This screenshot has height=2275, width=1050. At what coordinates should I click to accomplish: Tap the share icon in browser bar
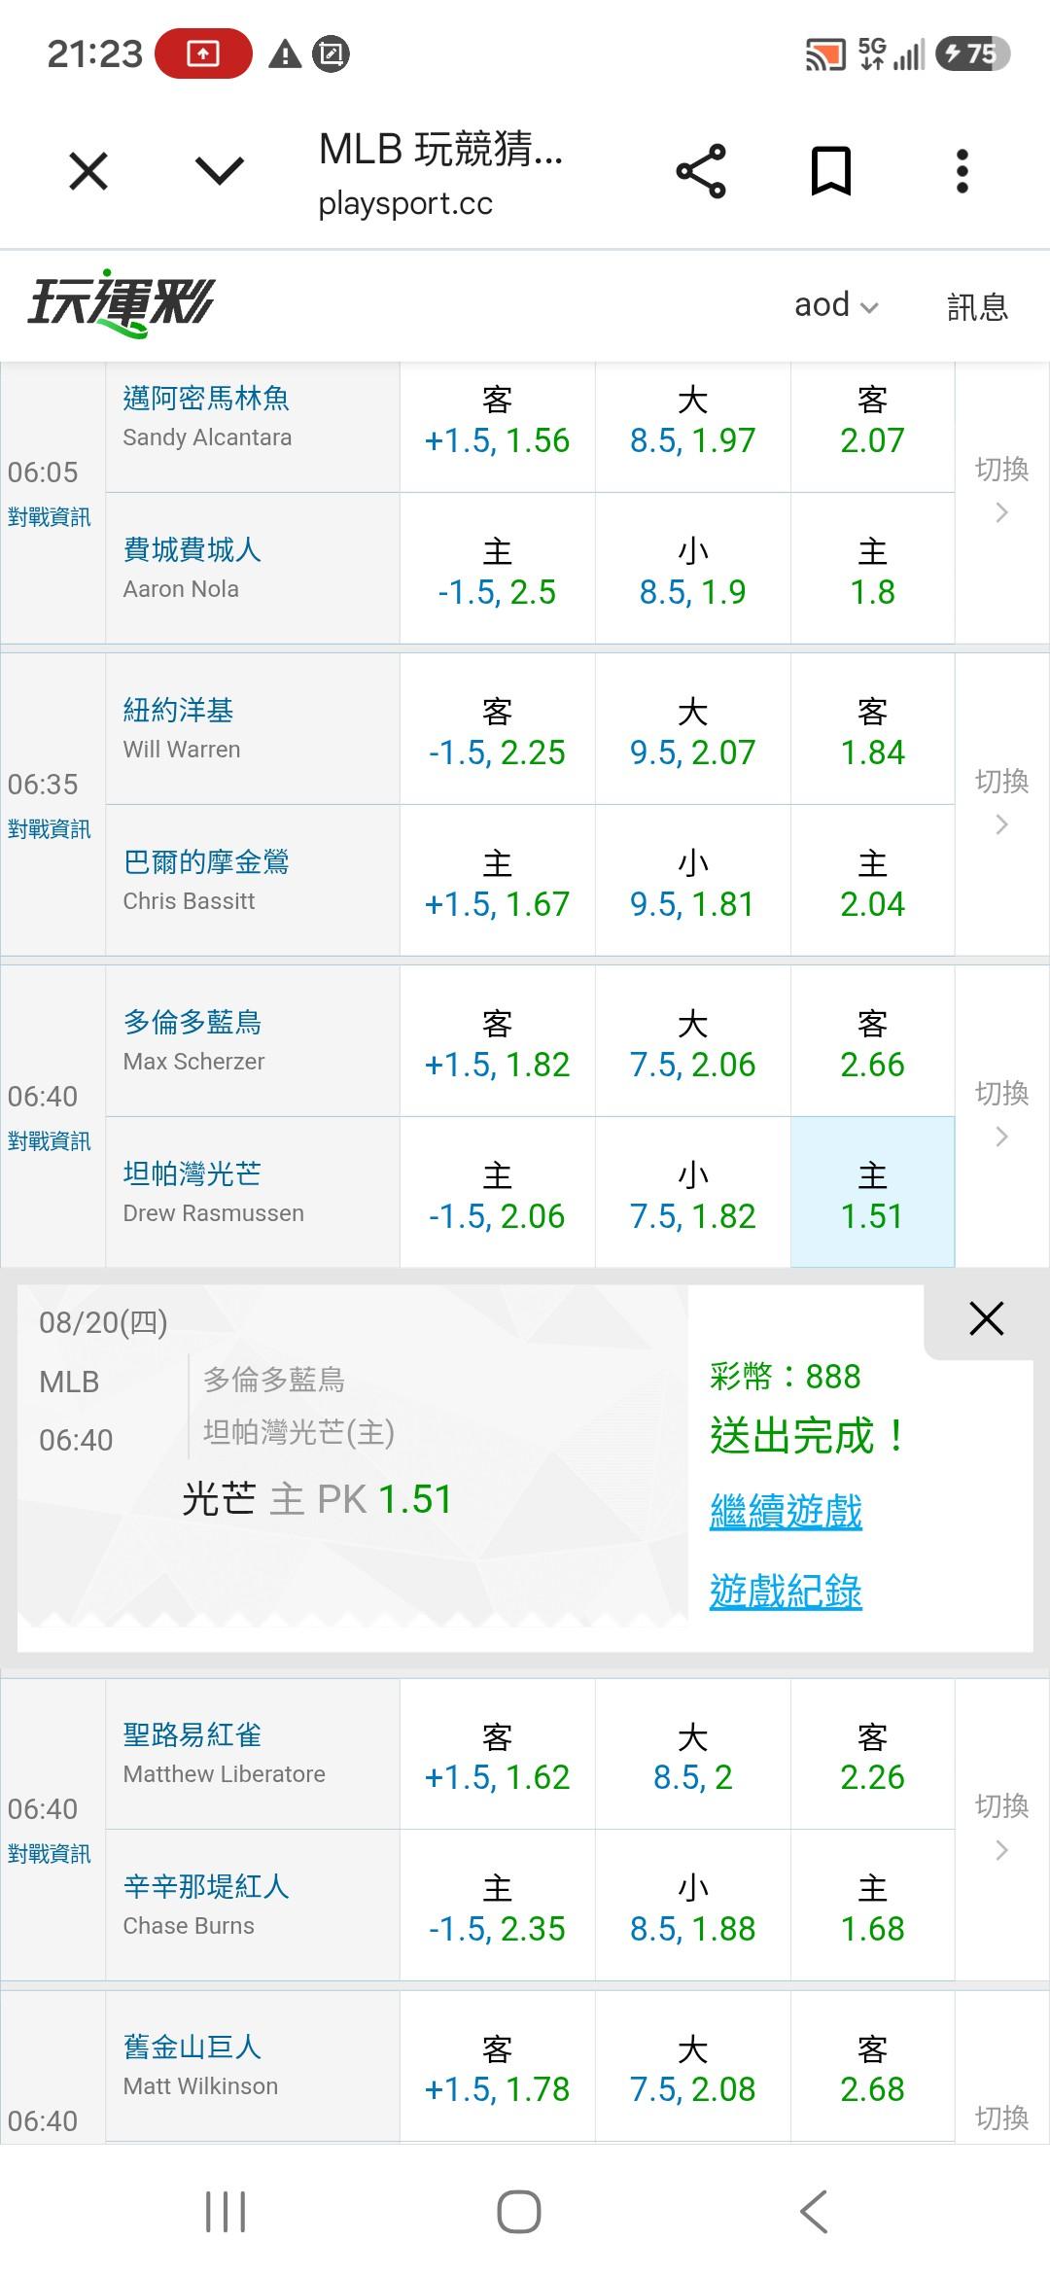701,172
